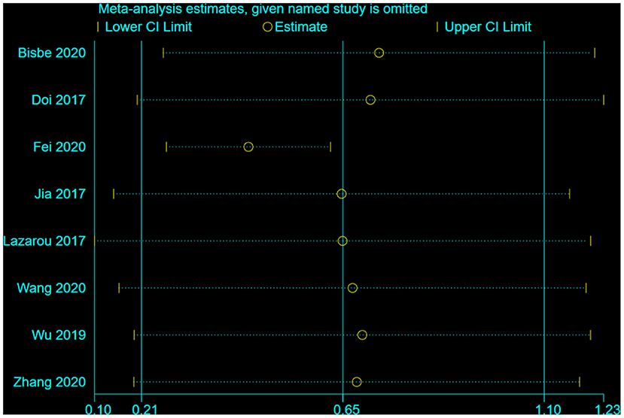
Task: Click the Bisbe 2020 study label
Action: coord(52,53)
